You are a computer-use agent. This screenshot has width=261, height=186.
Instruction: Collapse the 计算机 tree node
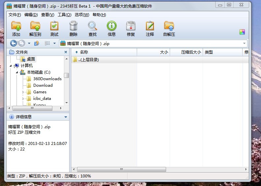pyautogui.click(x=11, y=66)
